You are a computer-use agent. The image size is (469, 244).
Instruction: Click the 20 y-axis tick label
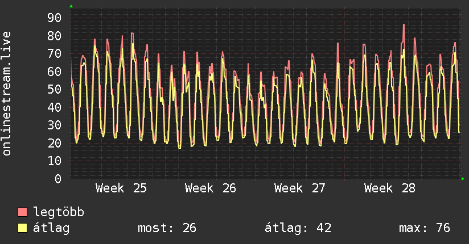coord(55,143)
